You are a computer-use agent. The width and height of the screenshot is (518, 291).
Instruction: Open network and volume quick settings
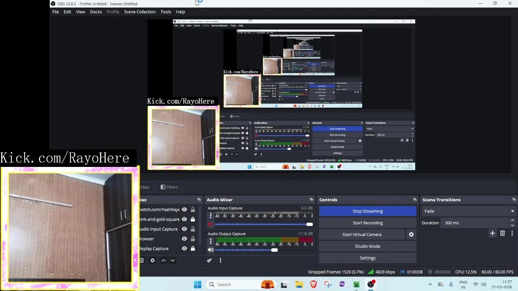click(x=480, y=285)
